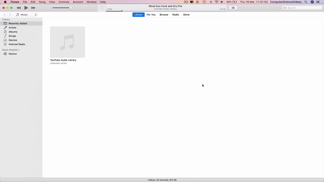The height and width of the screenshot is (182, 324).
Task: Click the YouTube Audio Library album title
Action: [x=63, y=60]
